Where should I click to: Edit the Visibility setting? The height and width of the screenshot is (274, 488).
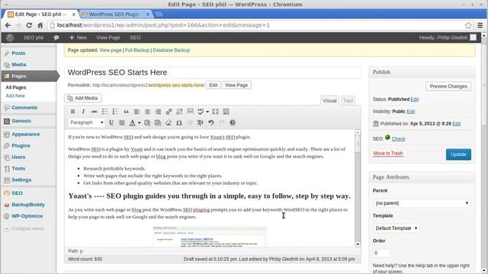(410, 112)
